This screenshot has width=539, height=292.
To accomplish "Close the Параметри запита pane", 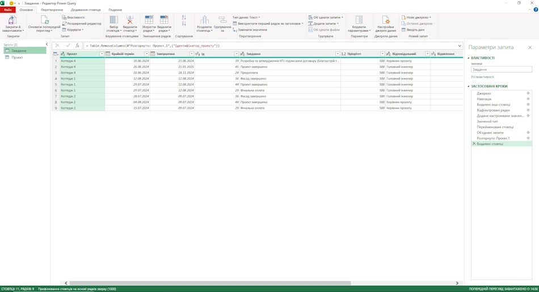I will tap(530, 47).
